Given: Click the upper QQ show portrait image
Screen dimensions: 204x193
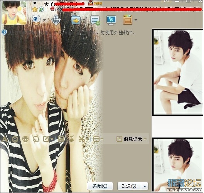Looking at the screenshot, I should point(178,72).
